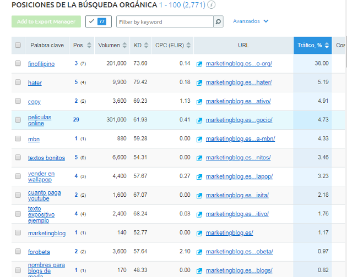Image resolution: width=347 pixels, height=277 pixels.
Task: Open external link icon for textos bonitos row
Action: [199, 158]
